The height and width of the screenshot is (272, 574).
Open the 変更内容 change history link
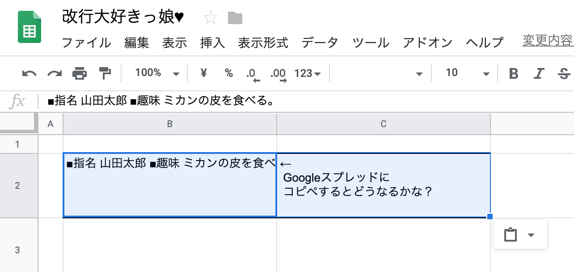pyautogui.click(x=548, y=41)
